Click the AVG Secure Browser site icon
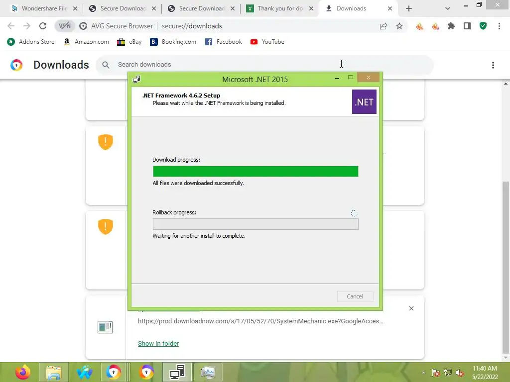Image resolution: width=510 pixels, height=382 pixels. [x=83, y=26]
